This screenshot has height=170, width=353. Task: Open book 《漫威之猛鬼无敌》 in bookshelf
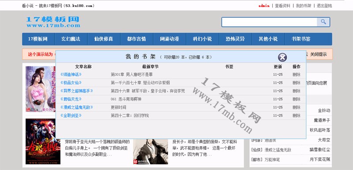(76, 107)
